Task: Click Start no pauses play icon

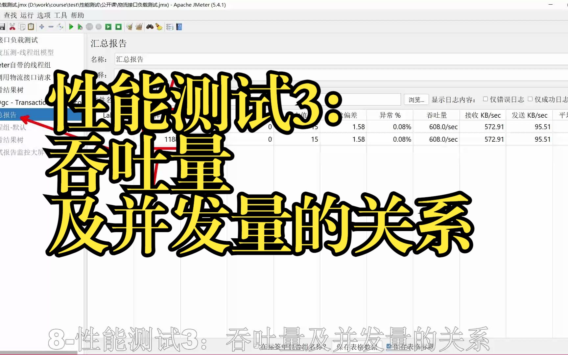Action: pyautogui.click(x=80, y=27)
